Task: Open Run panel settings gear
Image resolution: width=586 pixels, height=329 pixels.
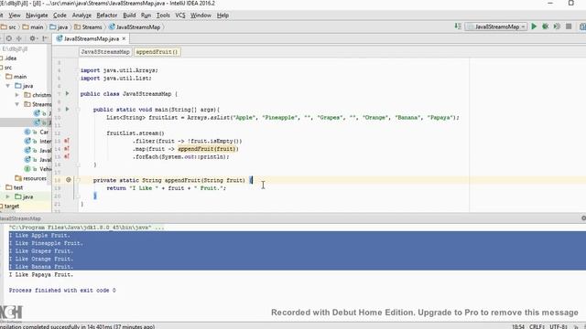Action: pyautogui.click(x=583, y=218)
